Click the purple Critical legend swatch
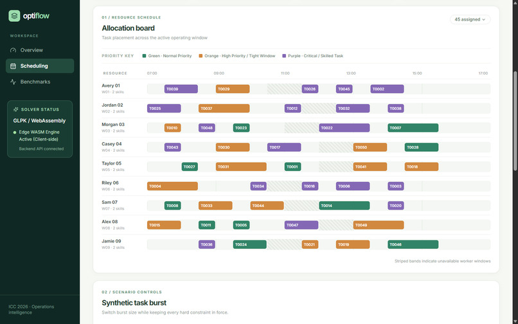The height and width of the screenshot is (324, 518). tap(284, 56)
